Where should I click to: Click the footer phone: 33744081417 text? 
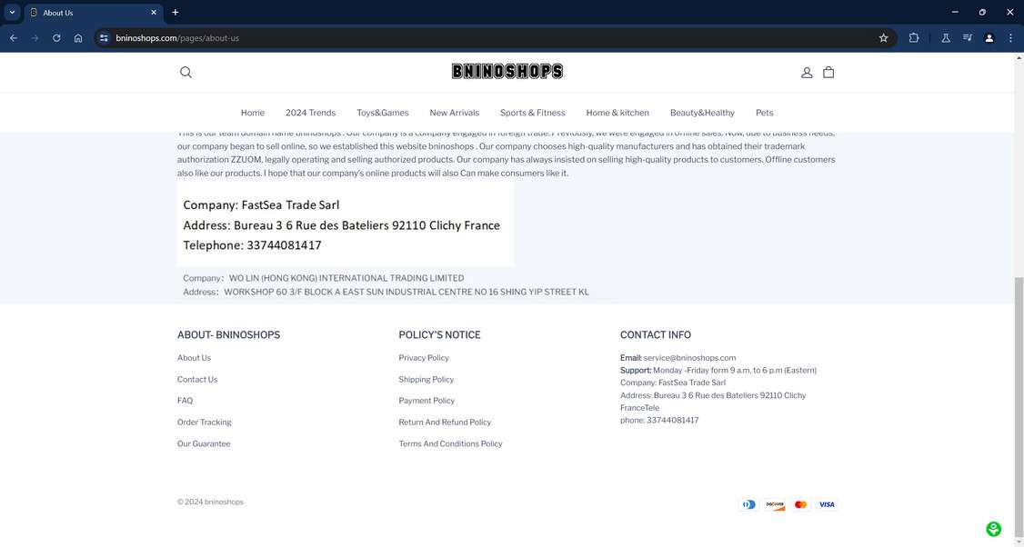[659, 421]
